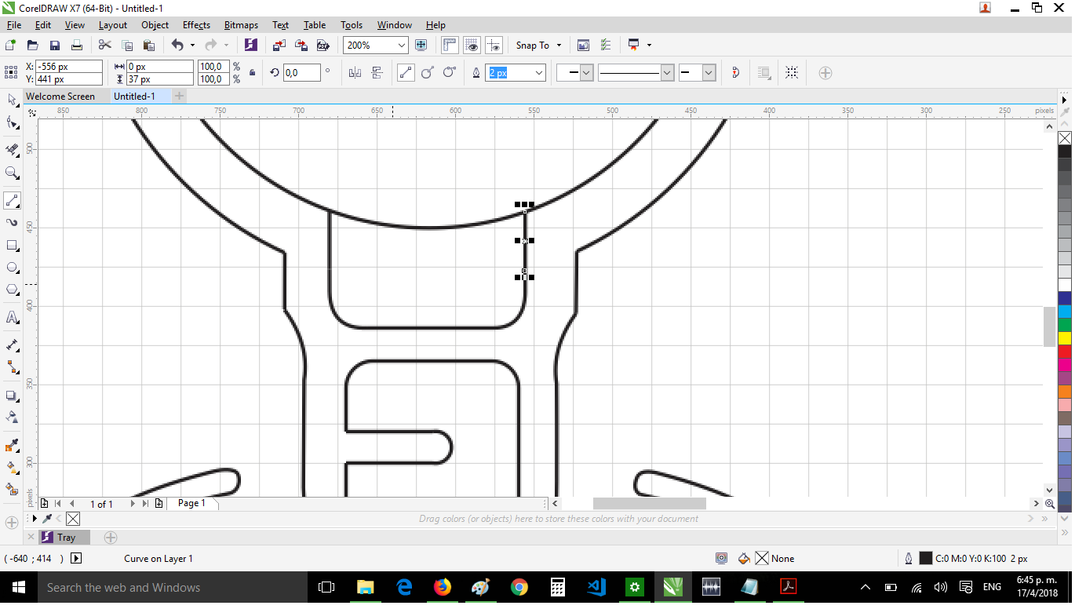
Task: Open the File menu
Action: (x=13, y=25)
